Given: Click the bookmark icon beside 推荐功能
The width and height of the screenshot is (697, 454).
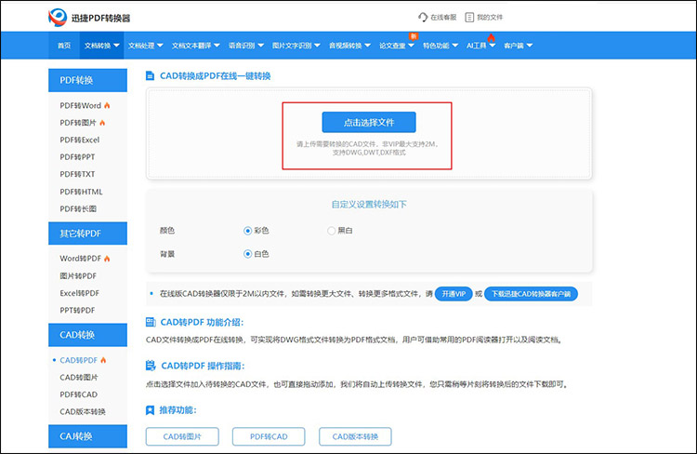Looking at the screenshot, I should pos(151,410).
